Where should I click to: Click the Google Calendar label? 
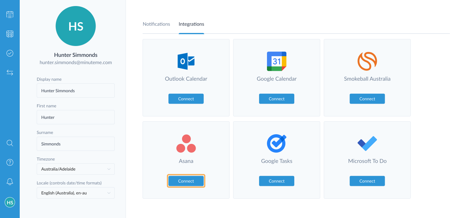(277, 79)
